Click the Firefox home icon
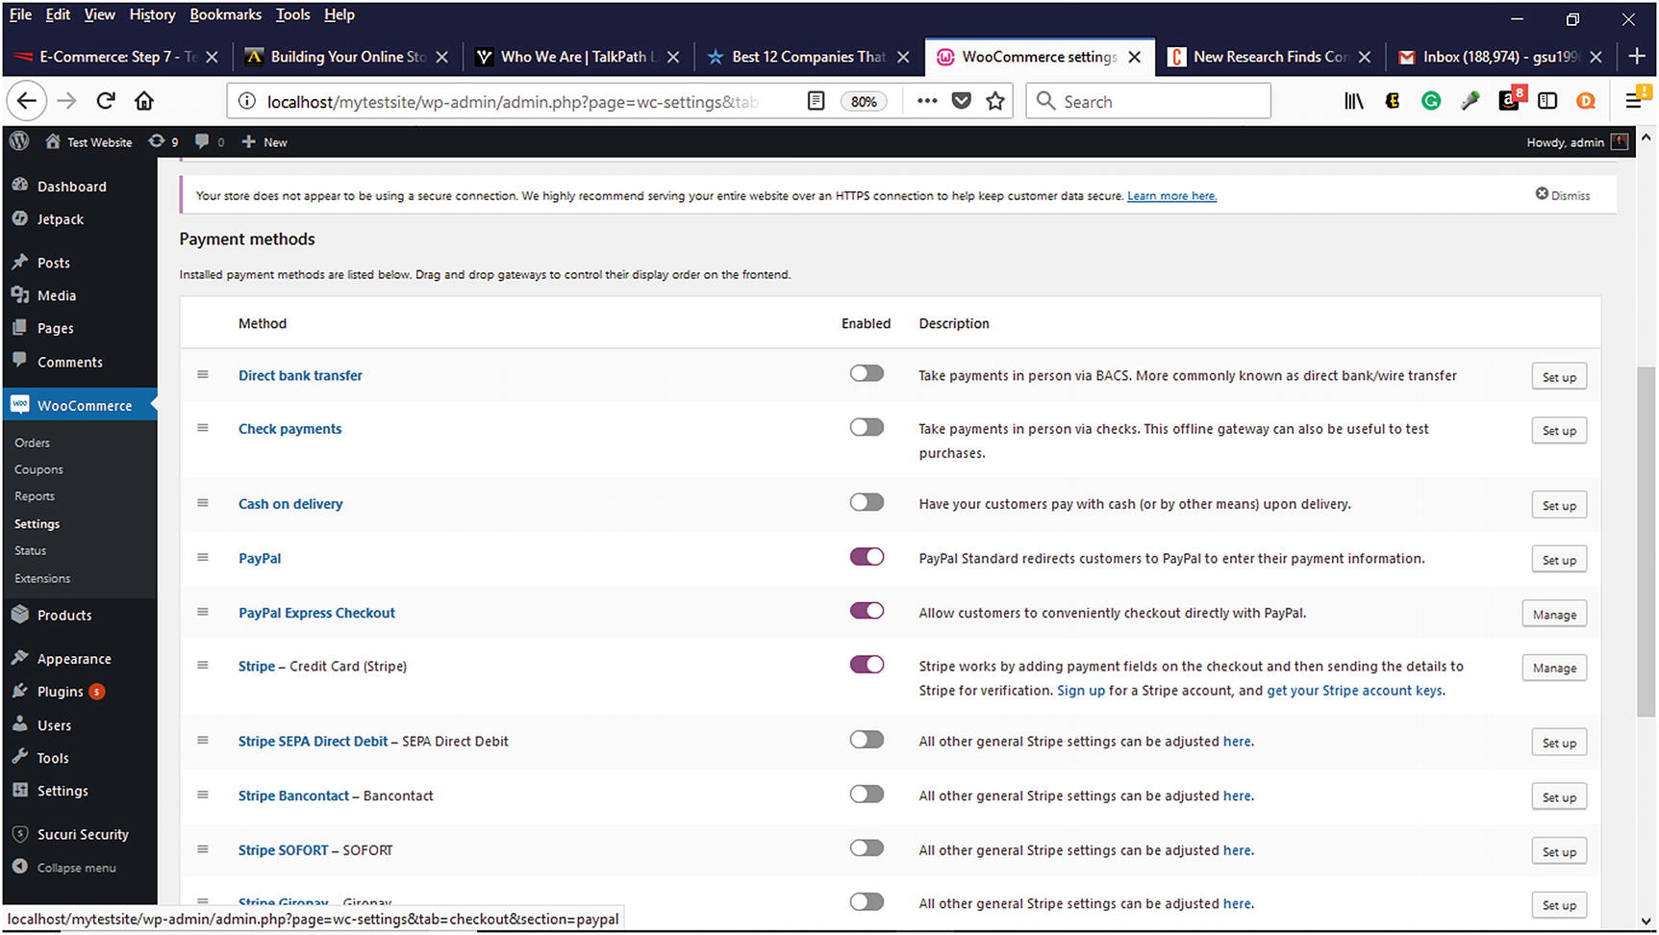1659x935 pixels. 144,101
